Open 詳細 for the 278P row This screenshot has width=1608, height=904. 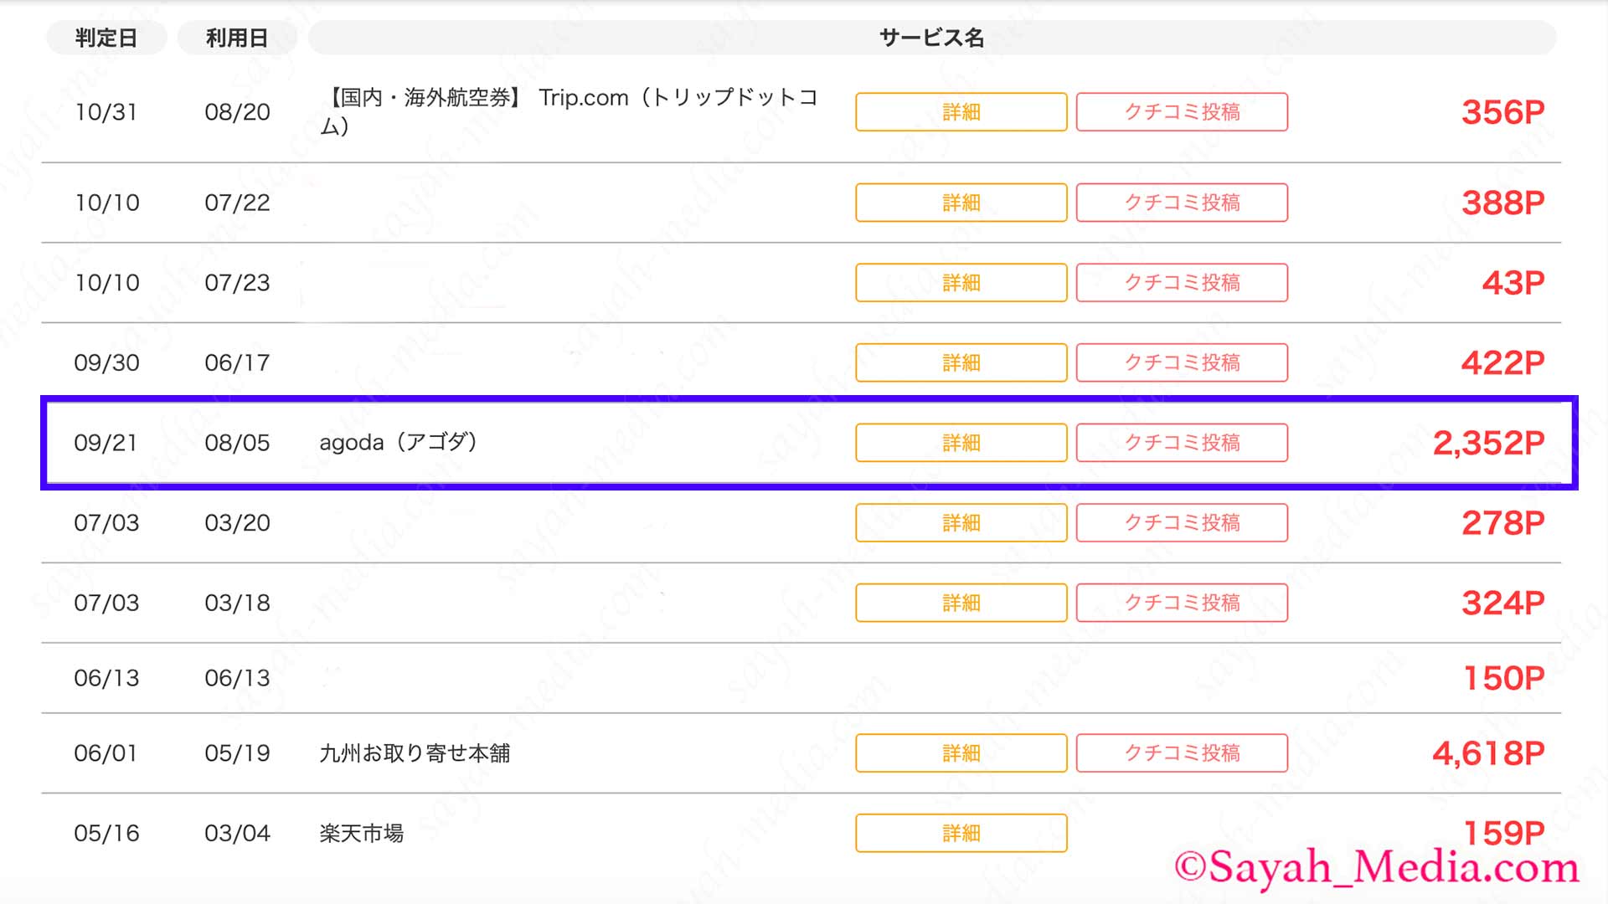(961, 522)
